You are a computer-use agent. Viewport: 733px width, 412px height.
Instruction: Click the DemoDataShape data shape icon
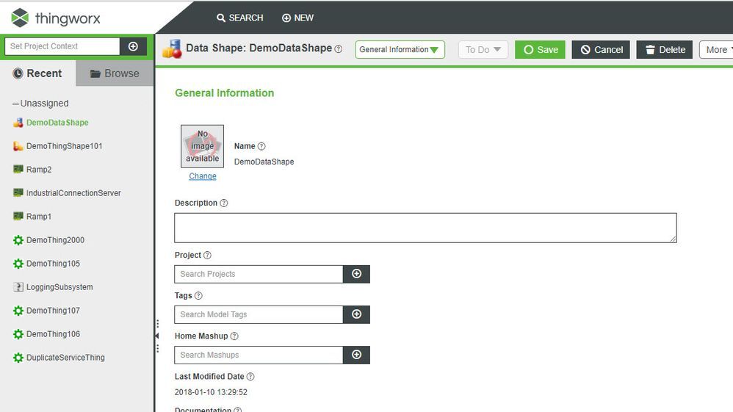pos(18,123)
